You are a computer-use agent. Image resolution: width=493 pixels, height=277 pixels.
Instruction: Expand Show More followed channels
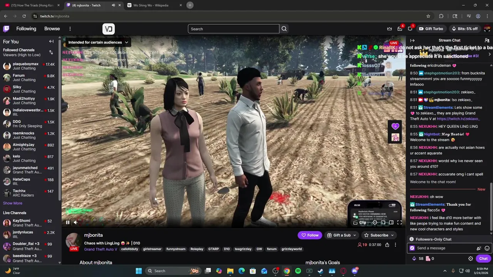point(13,203)
